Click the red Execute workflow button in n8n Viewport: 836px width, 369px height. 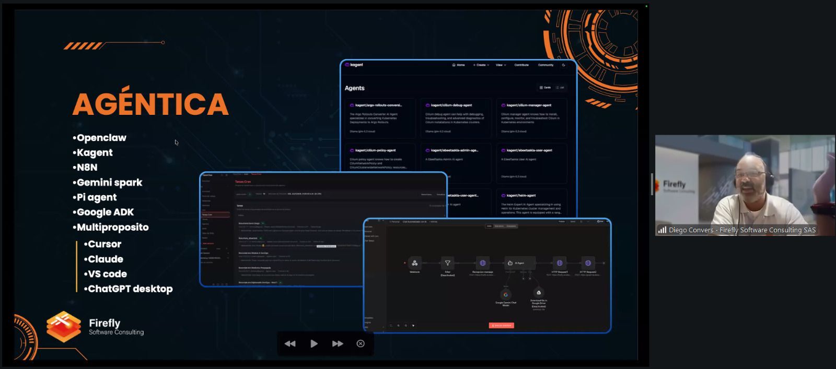click(502, 325)
